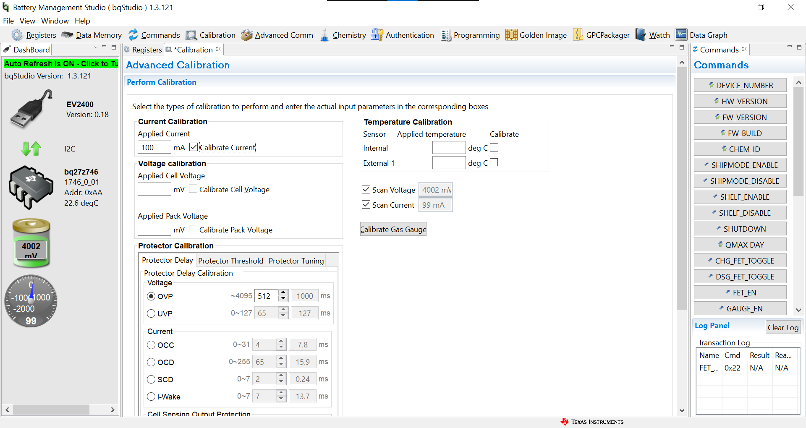The width and height of the screenshot is (806, 428).
Task: Uncheck the Calibrate Current checkbox
Action: tap(194, 147)
